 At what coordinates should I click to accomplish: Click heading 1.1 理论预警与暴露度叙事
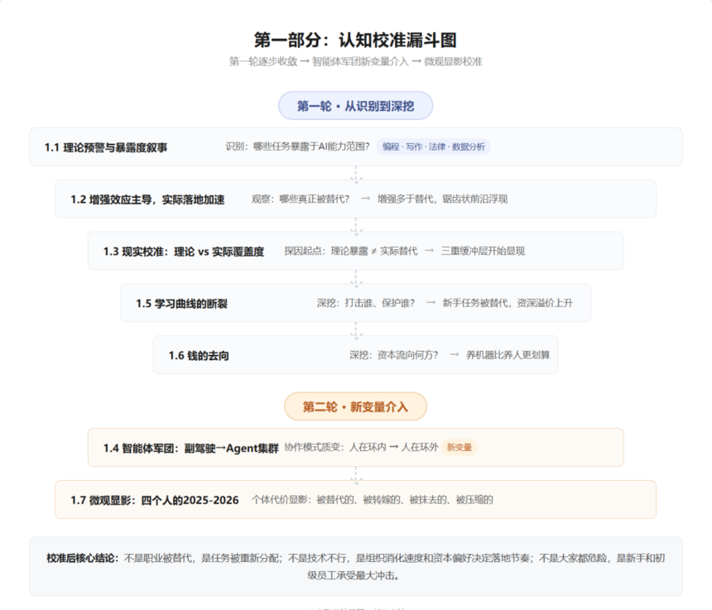point(106,147)
